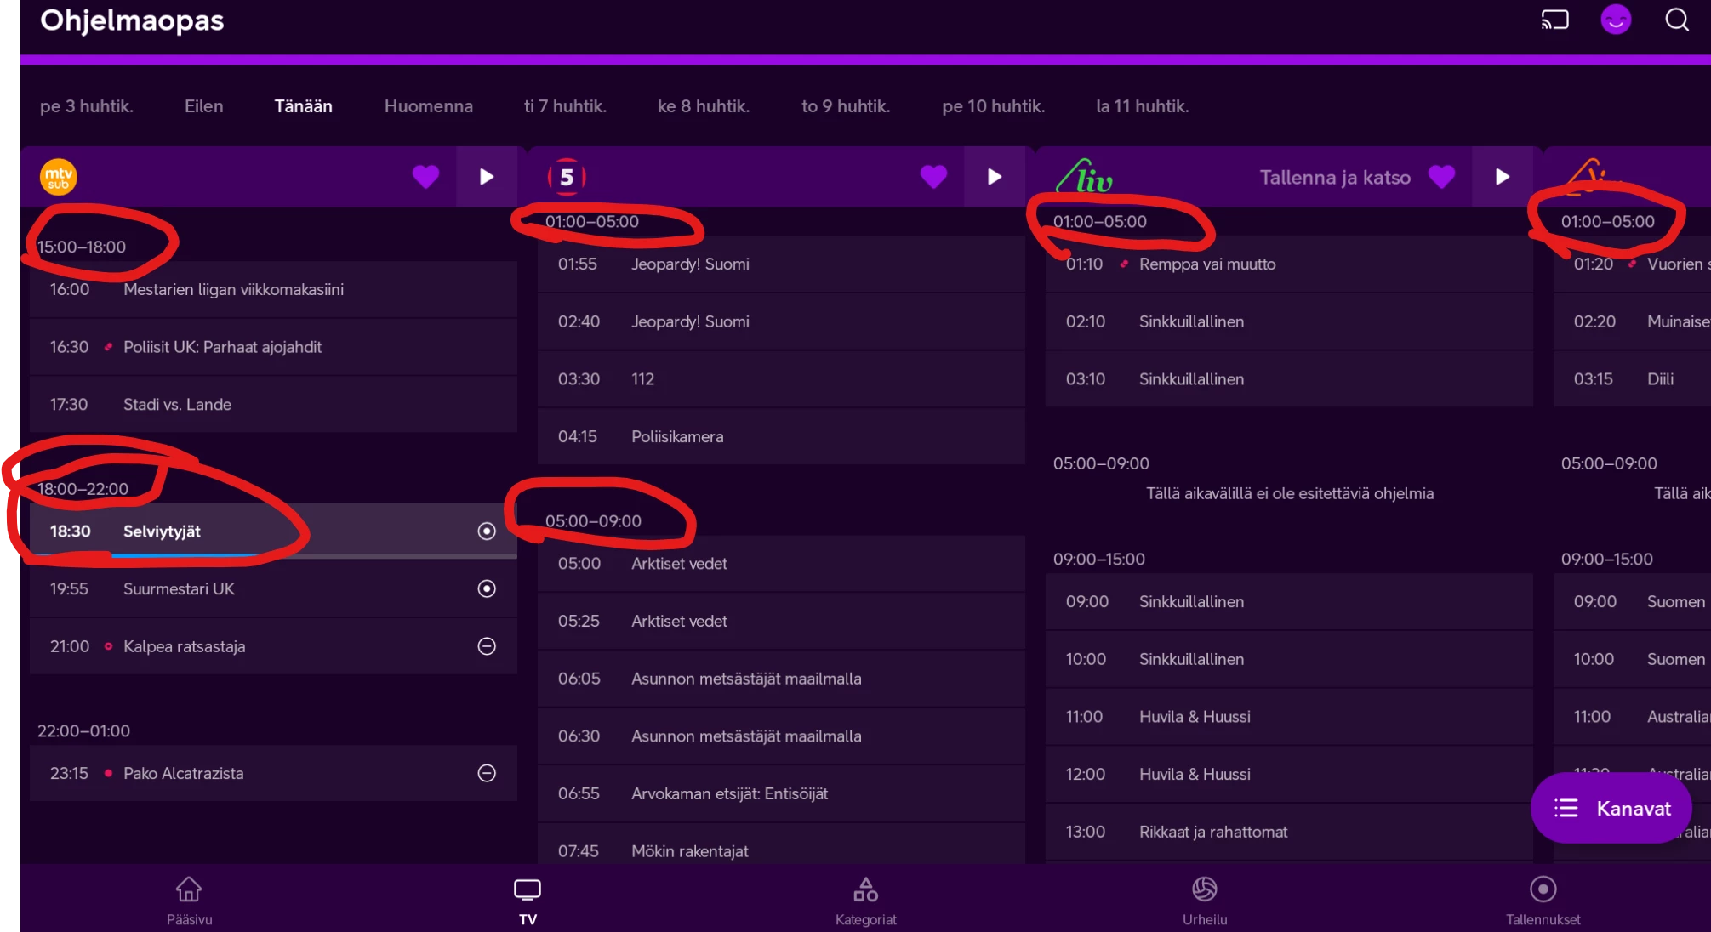Play the Liv channel stream
The height and width of the screenshot is (932, 1711).
[x=1502, y=177]
